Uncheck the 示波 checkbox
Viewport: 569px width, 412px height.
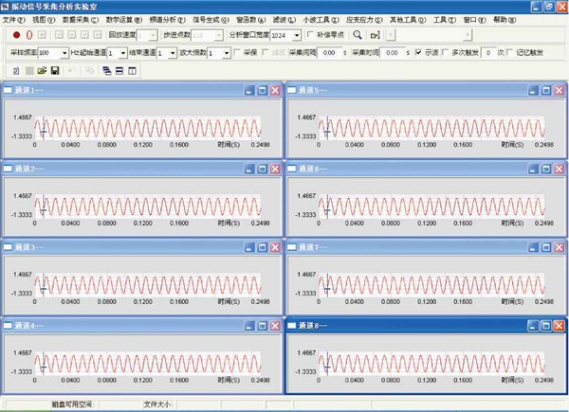(x=420, y=53)
